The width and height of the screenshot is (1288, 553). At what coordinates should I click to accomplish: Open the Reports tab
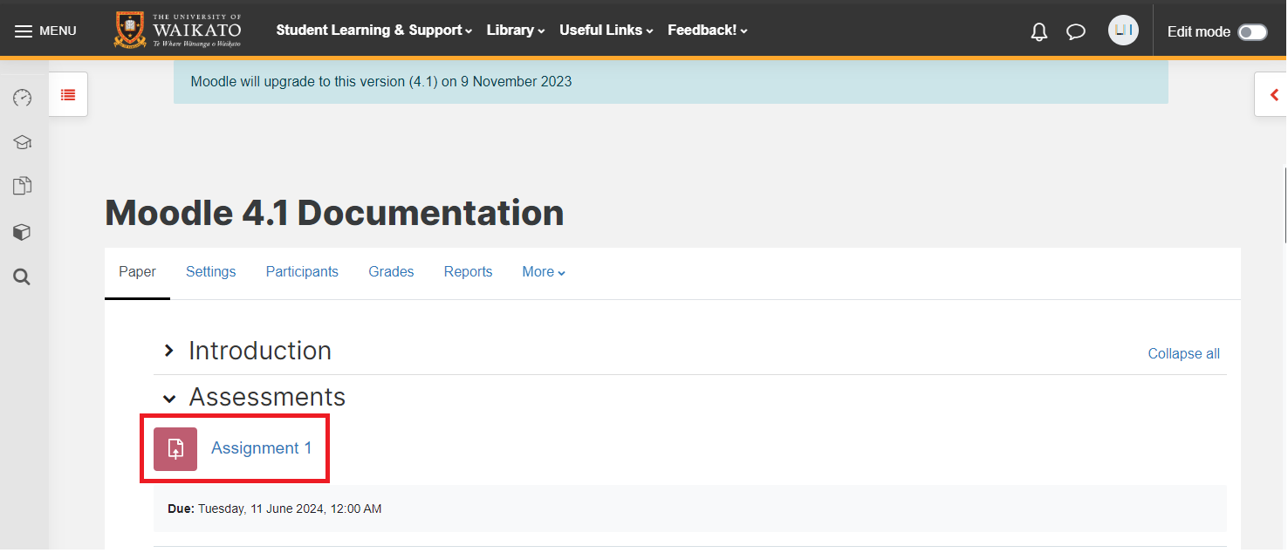[468, 272]
